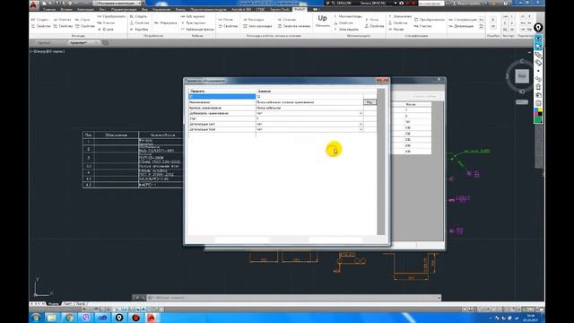Click the Заземление ribbon tool

(x=400, y=16)
